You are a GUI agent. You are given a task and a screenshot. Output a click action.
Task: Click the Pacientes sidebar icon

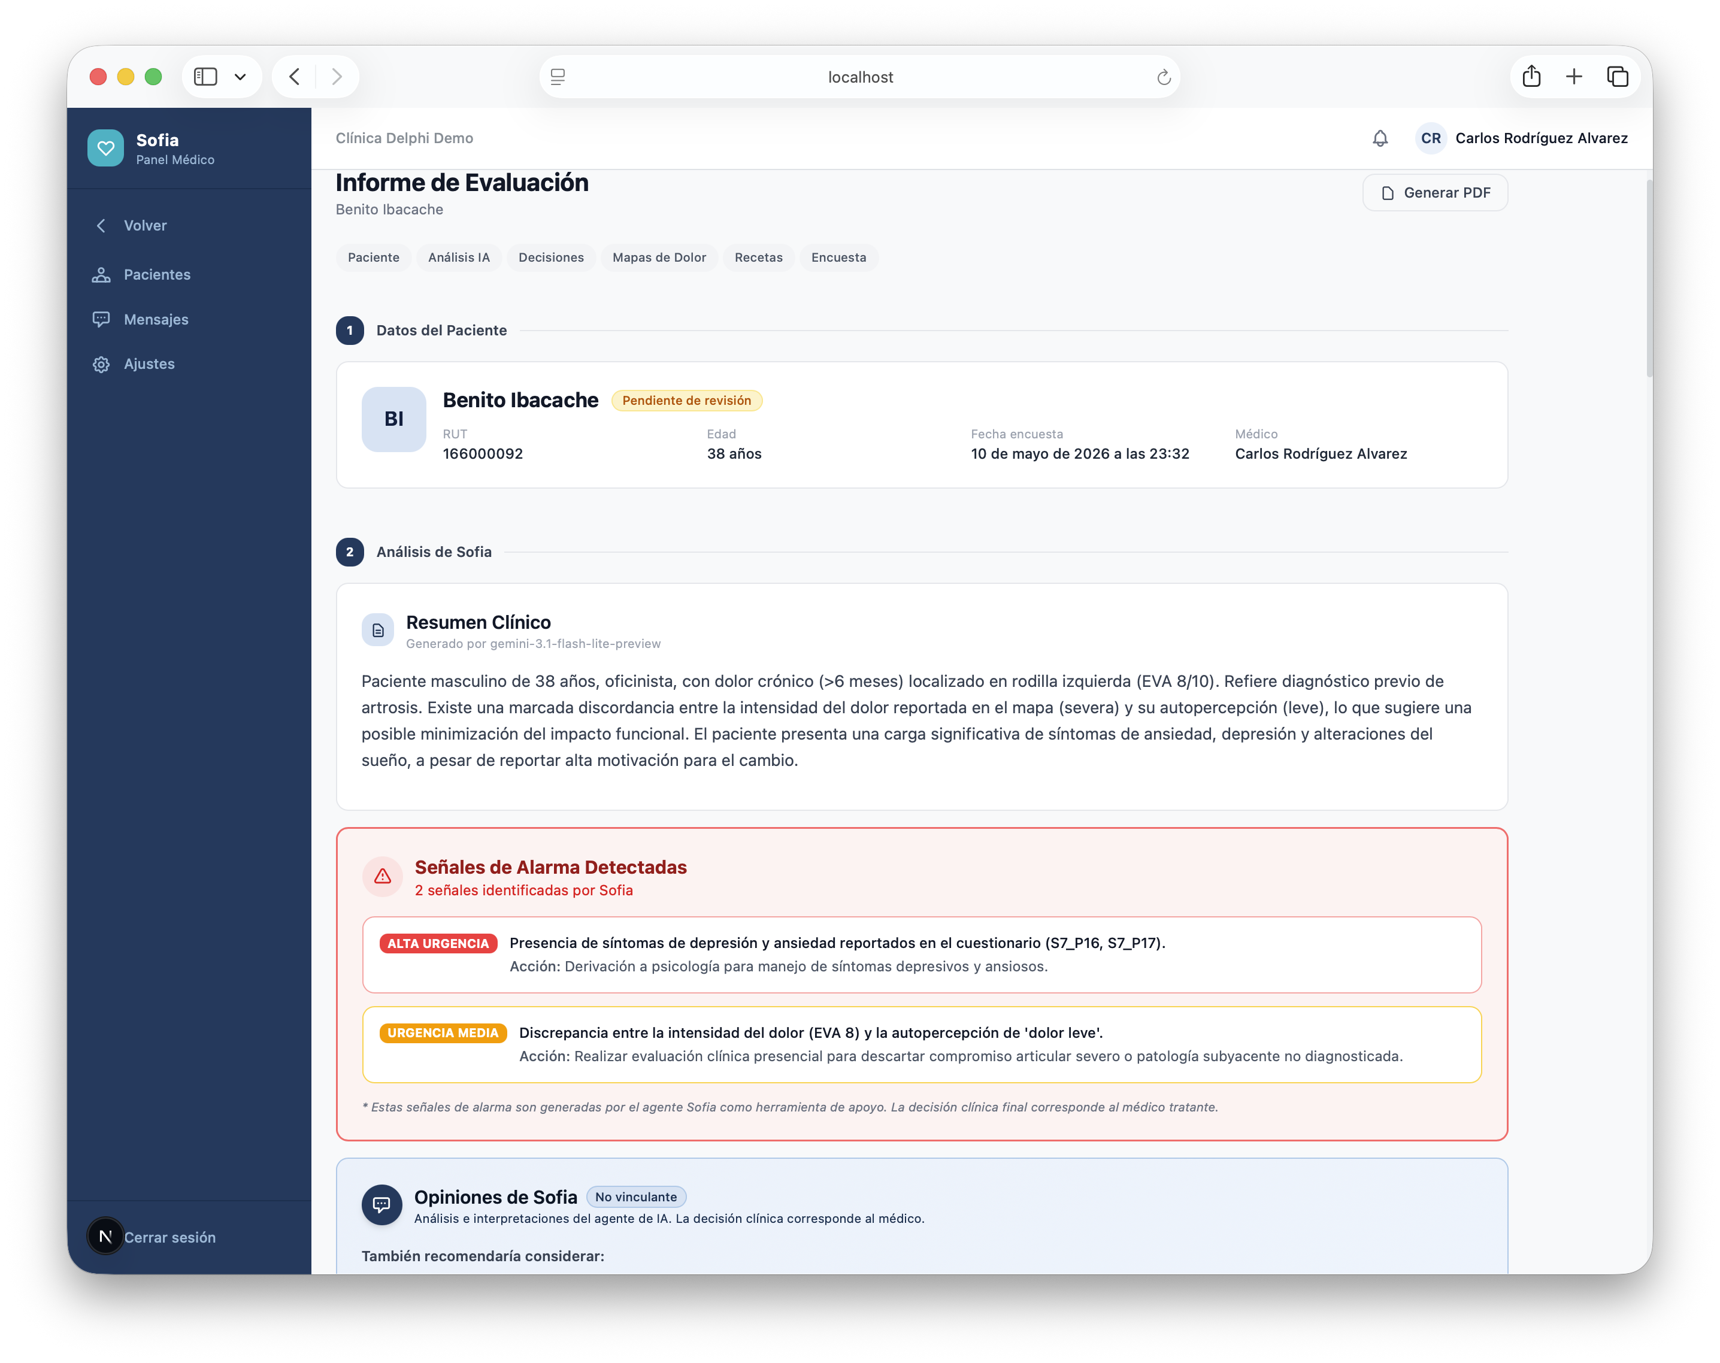(101, 275)
